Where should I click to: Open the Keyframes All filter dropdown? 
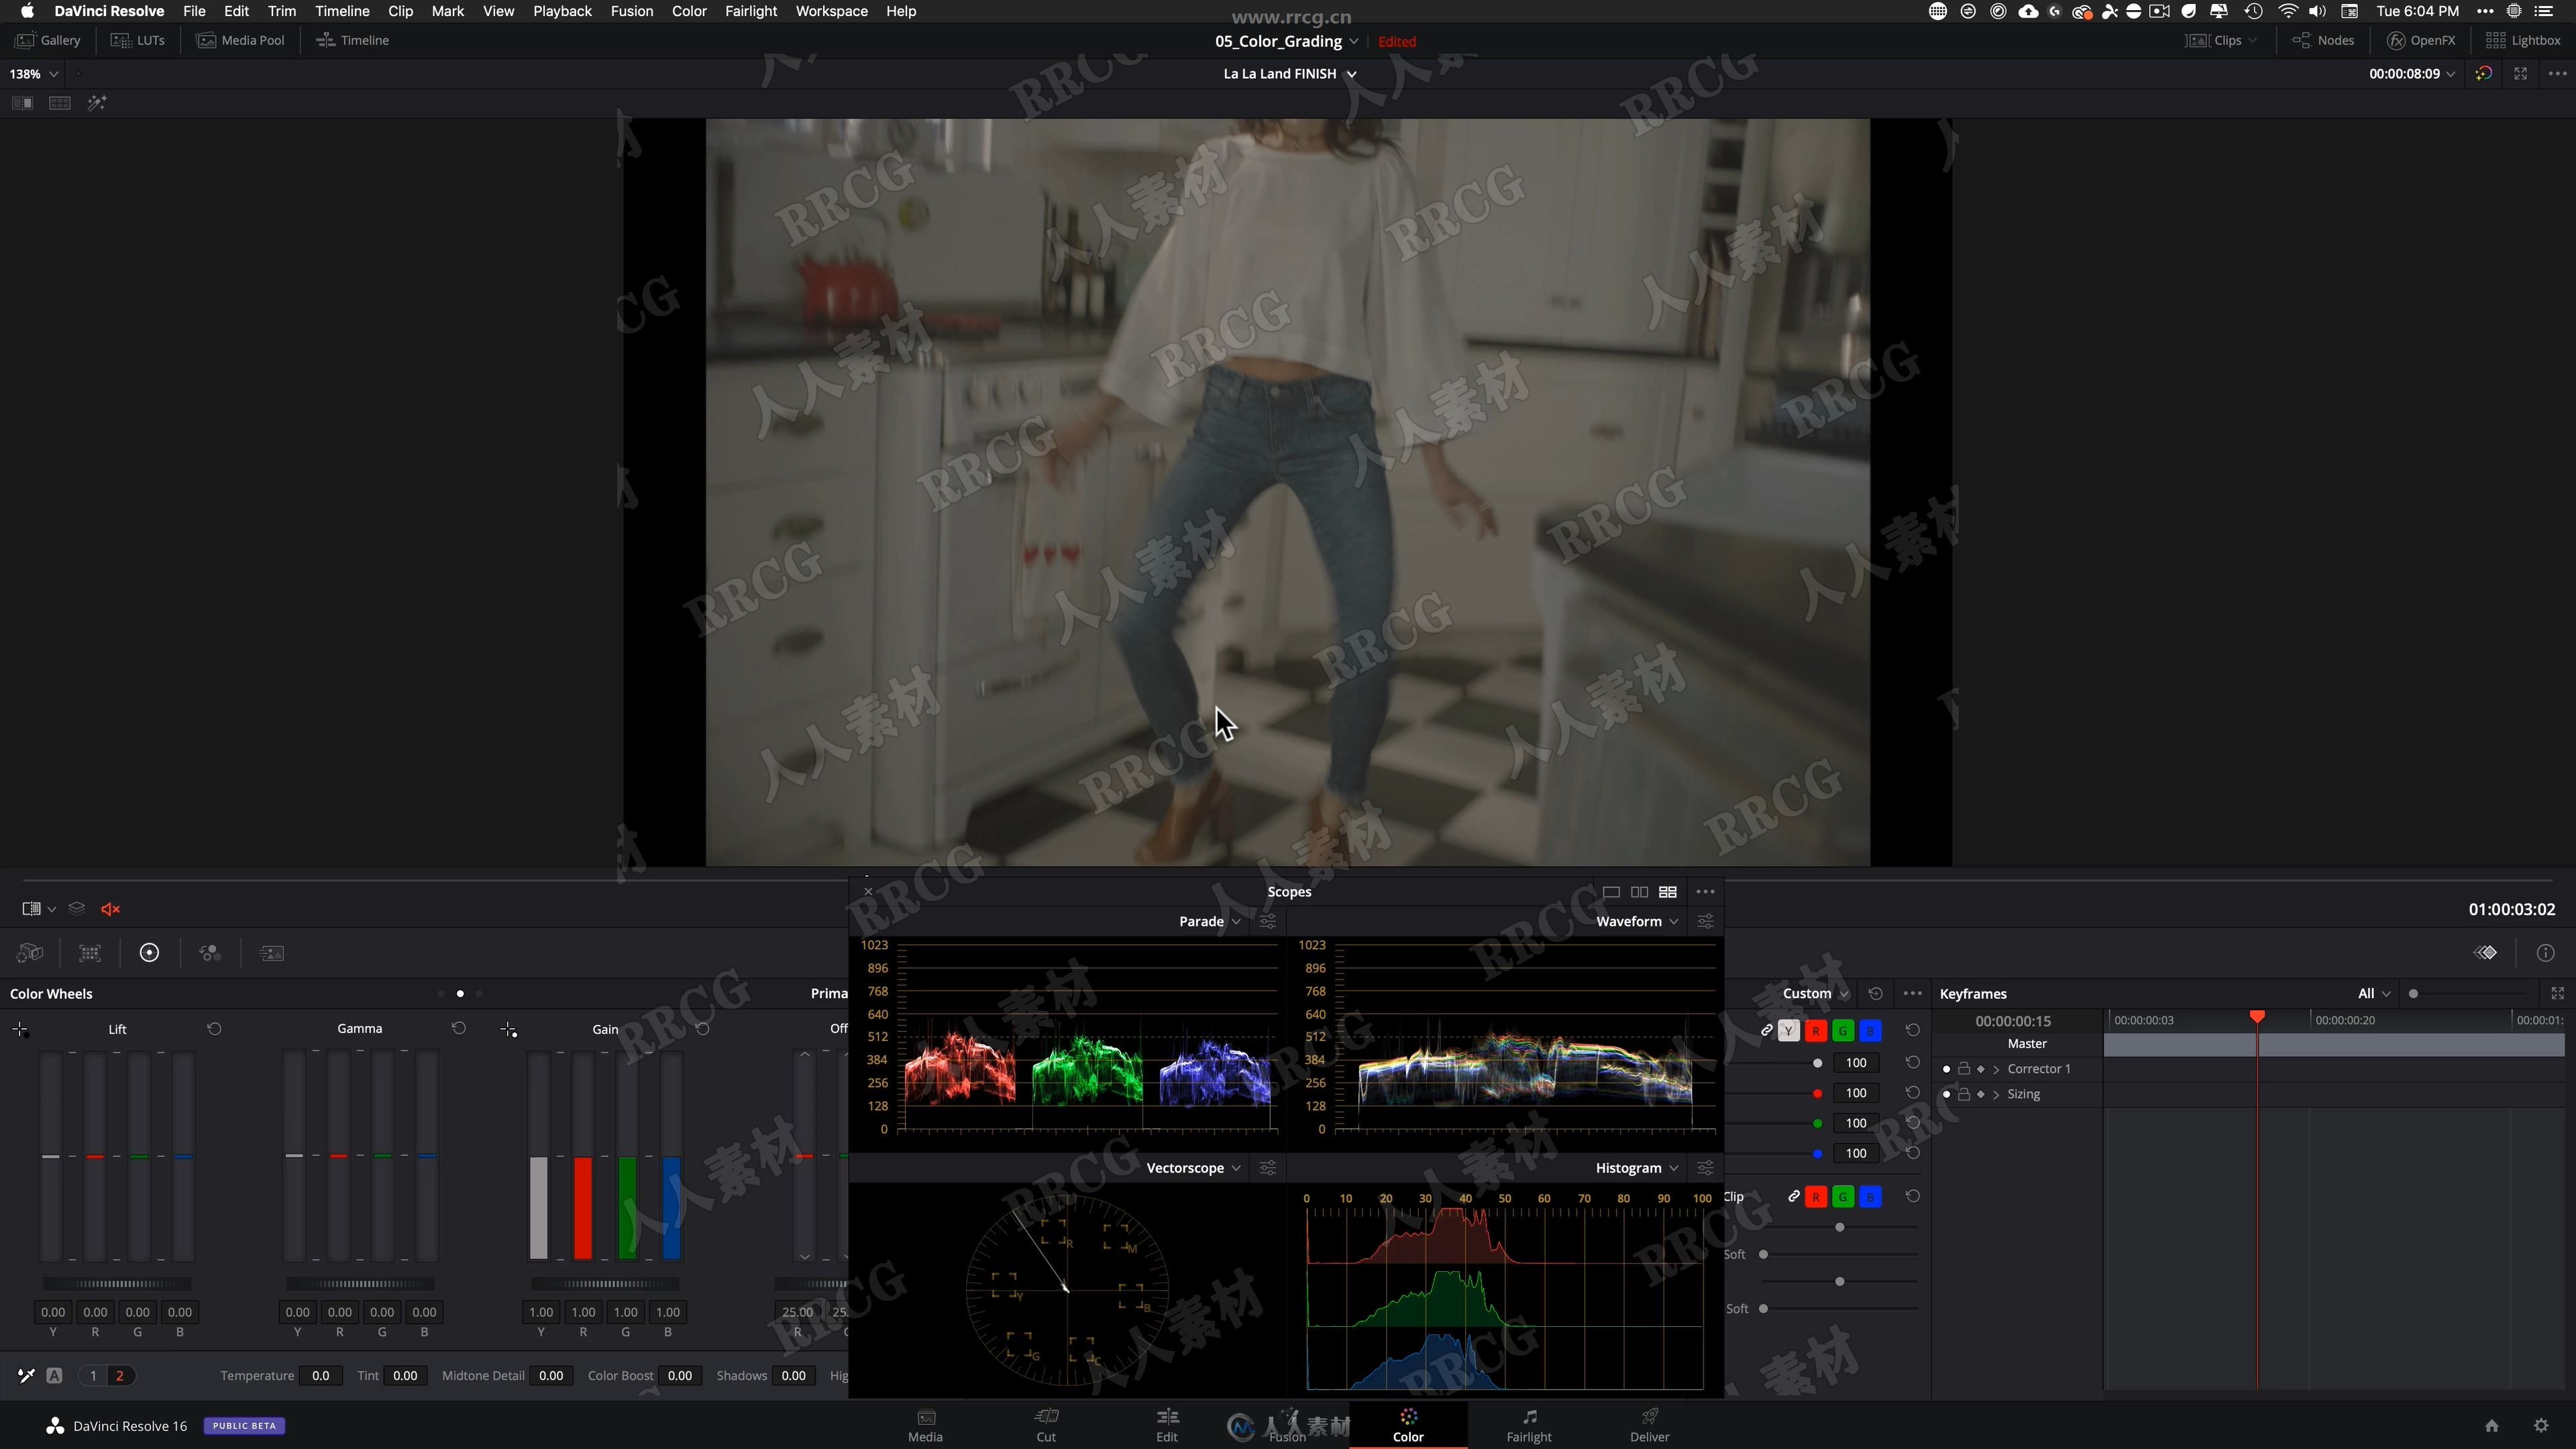pyautogui.click(x=2373, y=993)
